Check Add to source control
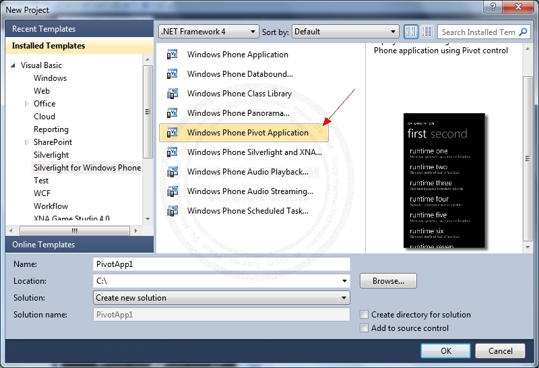Image resolution: width=539 pixels, height=368 pixels. [364, 328]
